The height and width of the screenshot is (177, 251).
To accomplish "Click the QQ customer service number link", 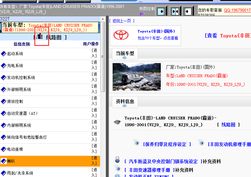I will [237, 10].
